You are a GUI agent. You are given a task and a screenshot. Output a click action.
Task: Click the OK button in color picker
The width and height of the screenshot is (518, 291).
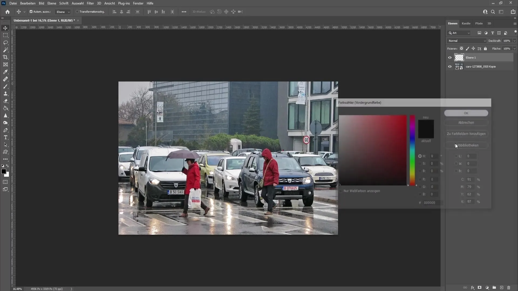click(x=466, y=113)
